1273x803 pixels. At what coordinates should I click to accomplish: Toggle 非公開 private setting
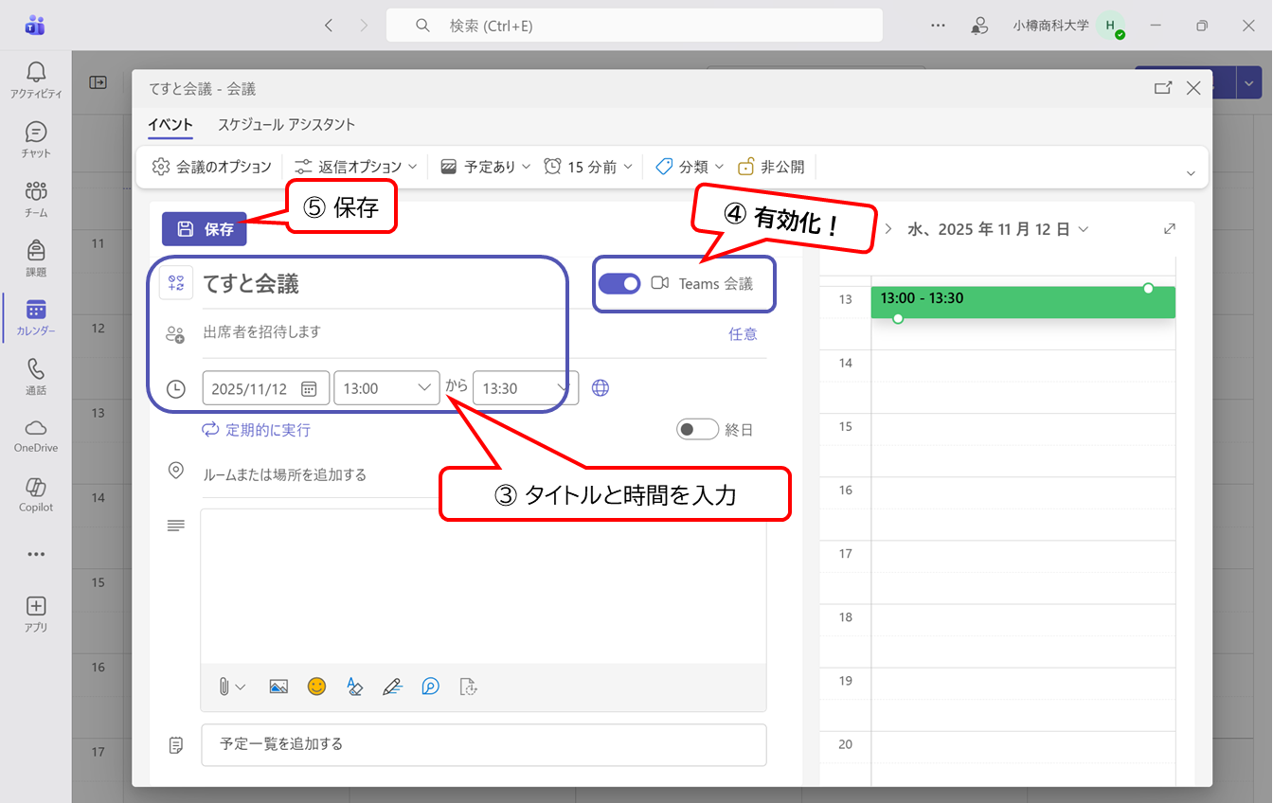tap(771, 167)
